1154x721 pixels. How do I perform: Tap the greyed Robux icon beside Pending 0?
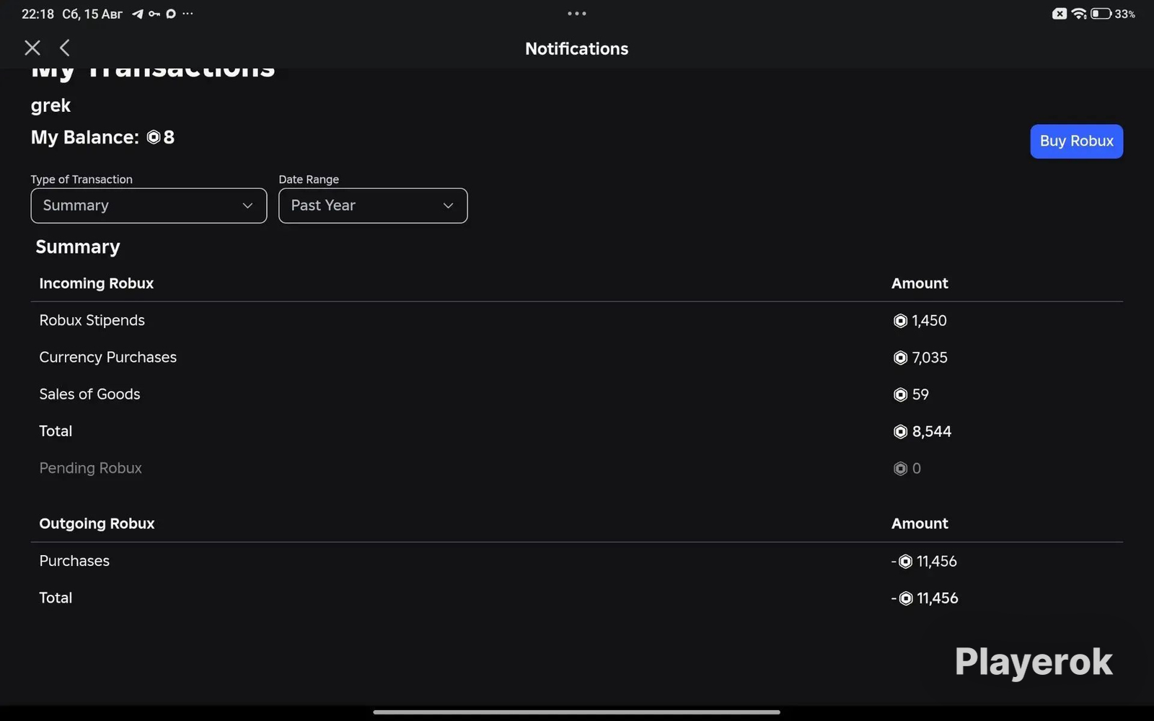(x=900, y=469)
